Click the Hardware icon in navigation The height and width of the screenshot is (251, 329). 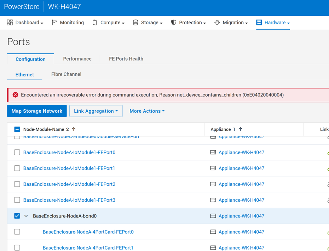coord(259,22)
